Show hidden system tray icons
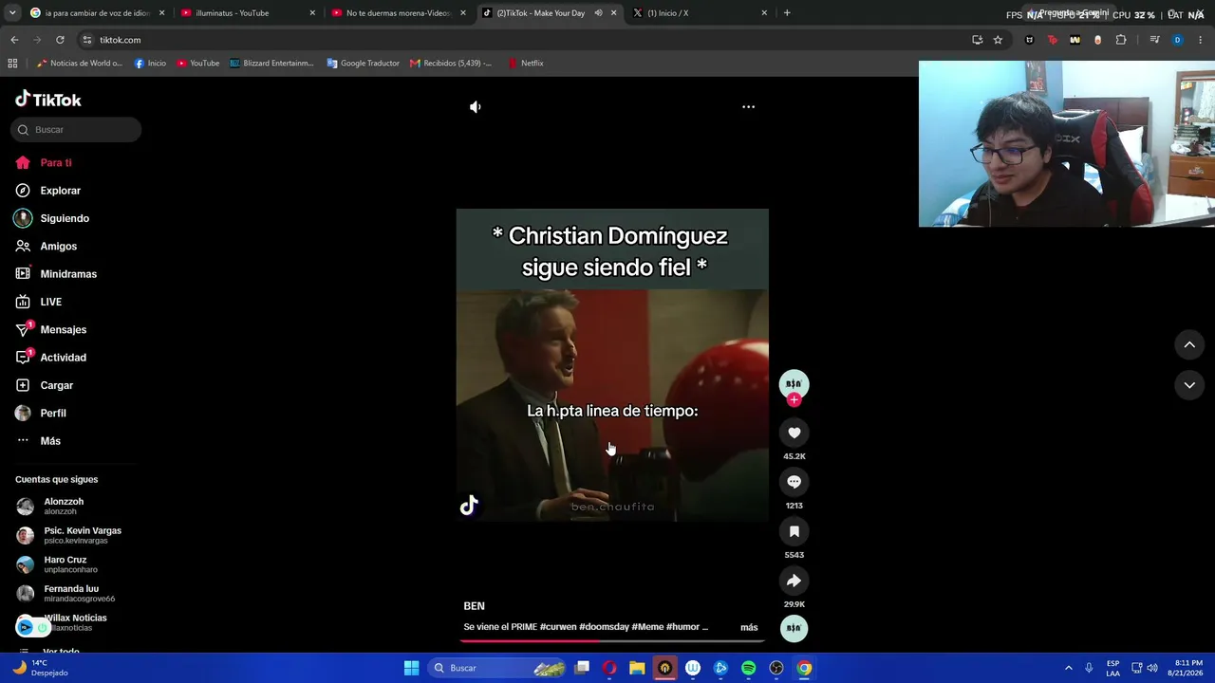This screenshot has width=1215, height=683. pos(1068,668)
